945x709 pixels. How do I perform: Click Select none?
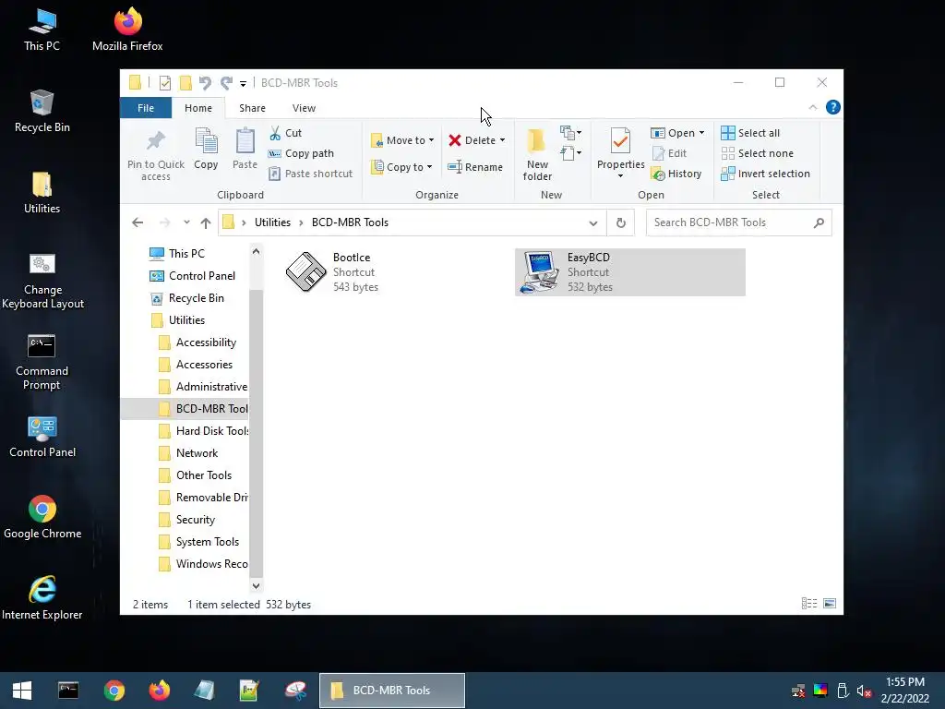758,153
